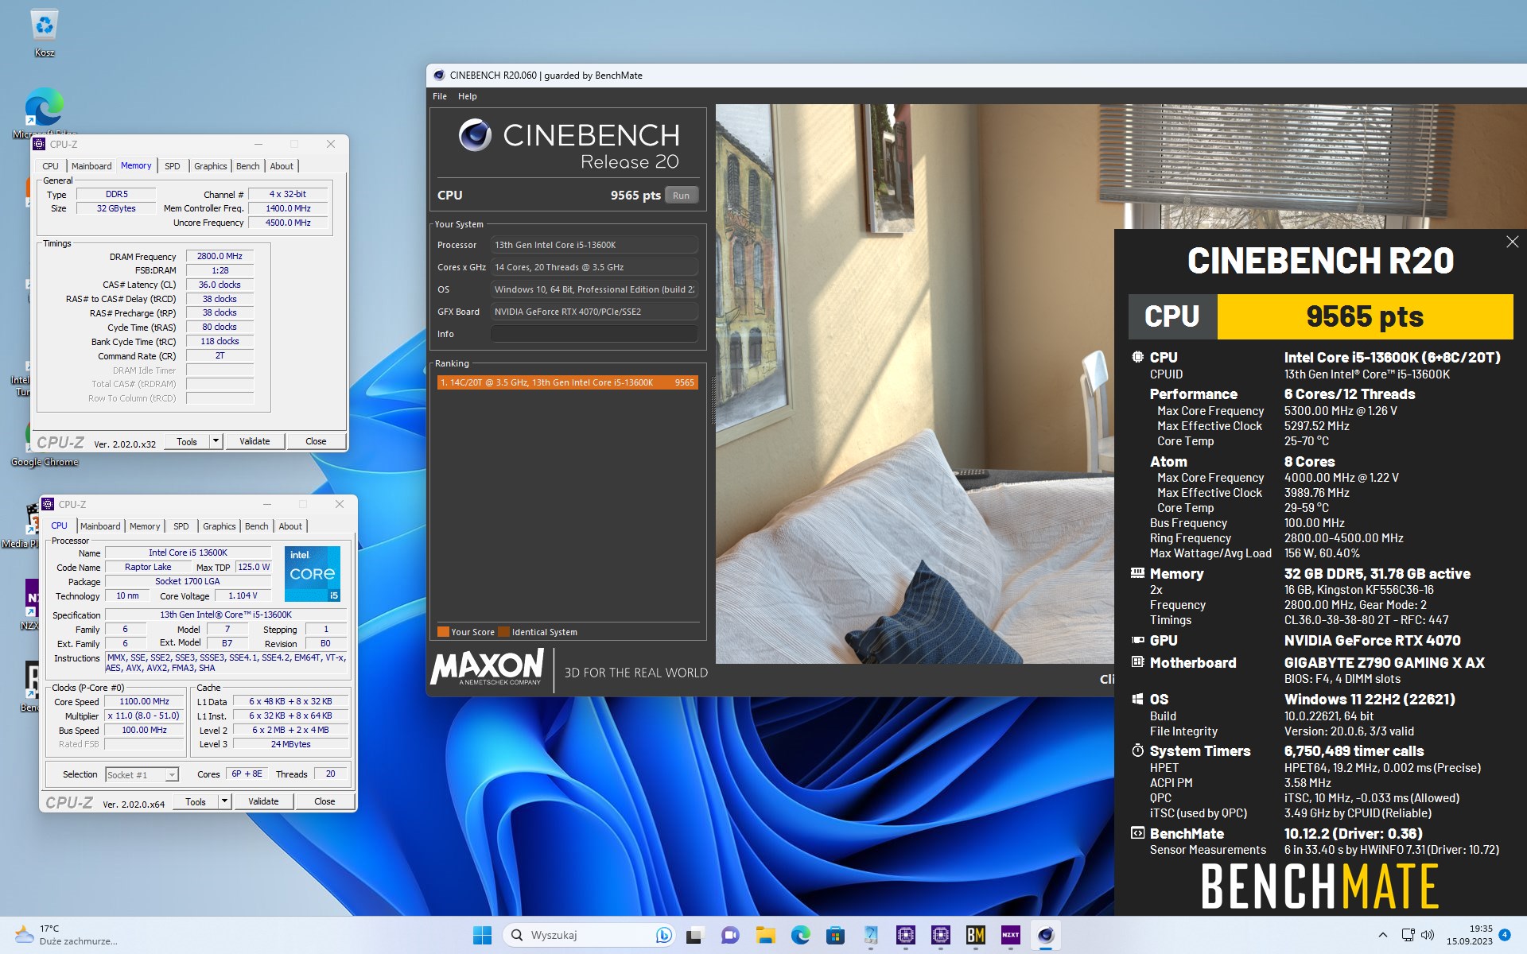The image size is (1527, 954).
Task: Switch to the first CPU-Z taskbar icon
Action: tap(905, 935)
